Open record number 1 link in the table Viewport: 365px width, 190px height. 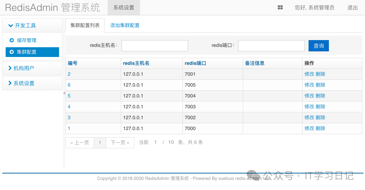tap(69, 129)
